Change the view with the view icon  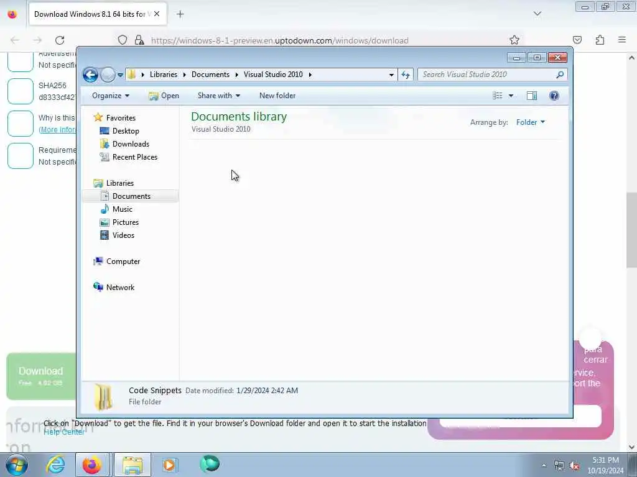pyautogui.click(x=498, y=96)
